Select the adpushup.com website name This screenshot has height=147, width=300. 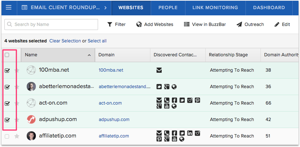pos(58,120)
